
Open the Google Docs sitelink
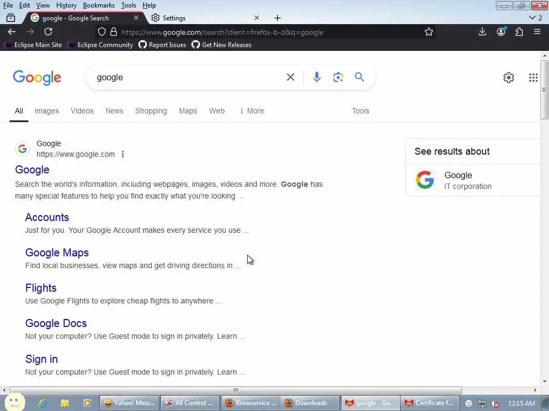click(56, 323)
